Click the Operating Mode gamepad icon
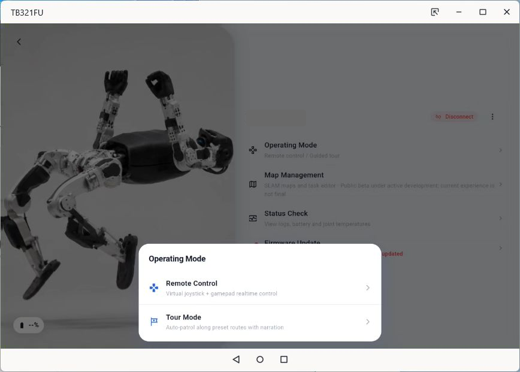 (x=253, y=150)
